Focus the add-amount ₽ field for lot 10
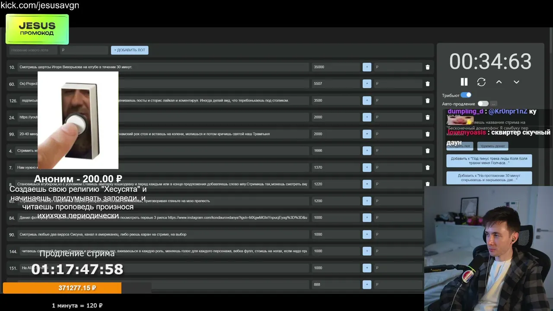This screenshot has width=553, height=311. coord(398,67)
